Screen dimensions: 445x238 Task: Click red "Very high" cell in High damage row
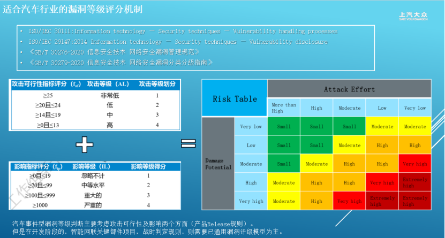[x=382, y=182]
